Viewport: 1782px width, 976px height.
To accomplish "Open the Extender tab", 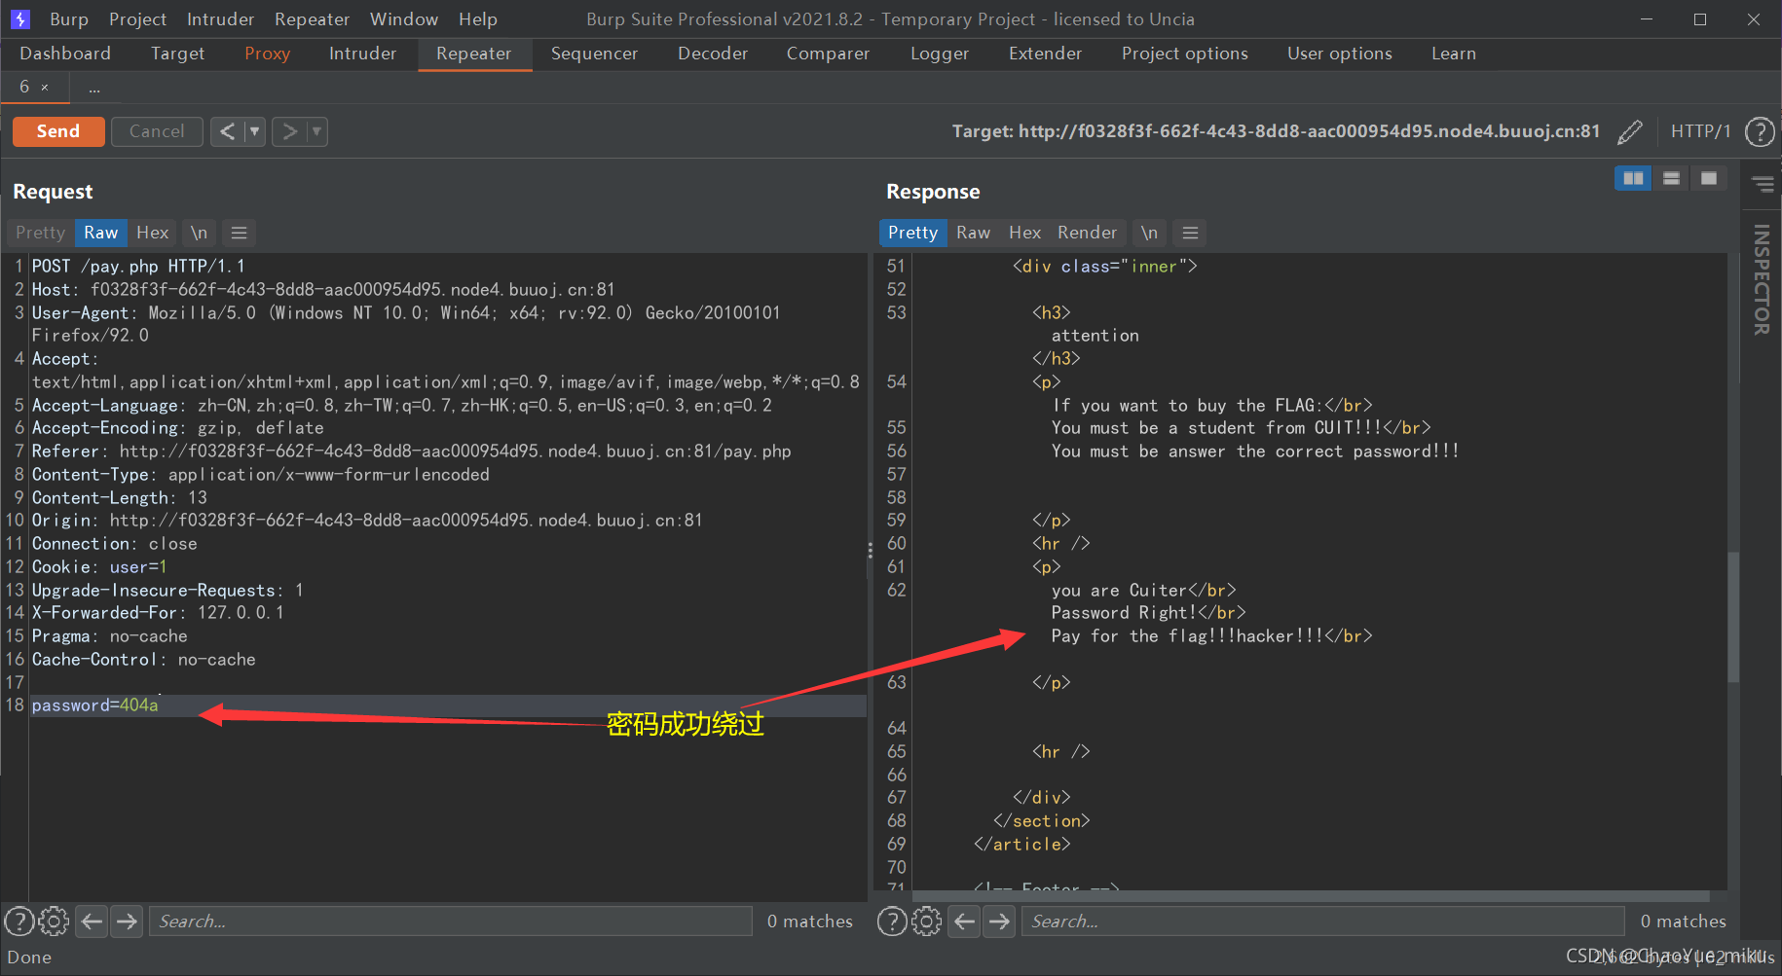I will pos(1045,54).
